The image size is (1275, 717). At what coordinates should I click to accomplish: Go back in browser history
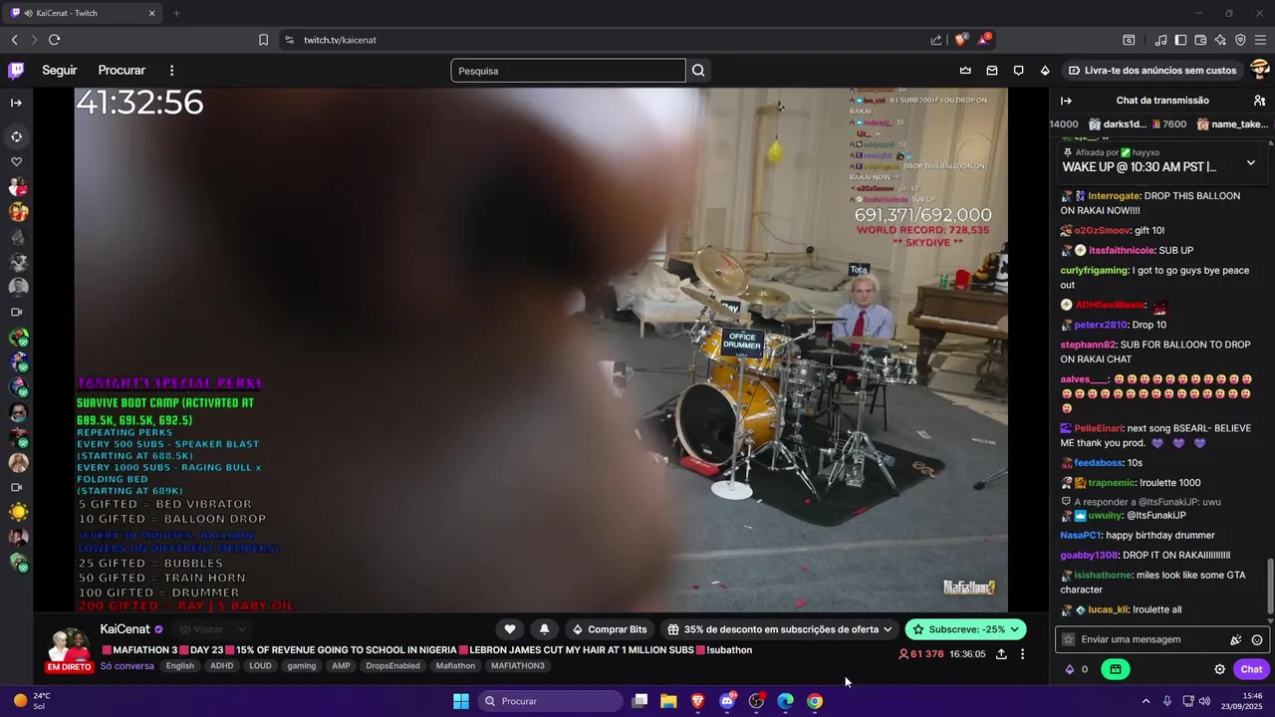pos(14,40)
